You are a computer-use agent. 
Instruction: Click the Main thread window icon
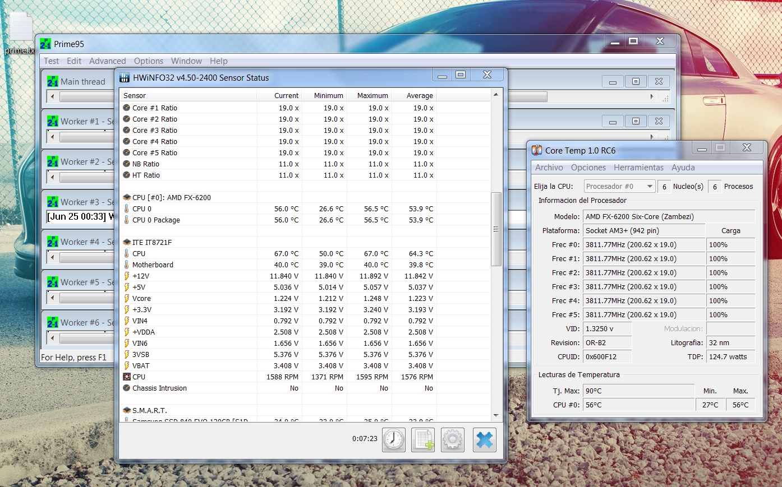tap(53, 81)
